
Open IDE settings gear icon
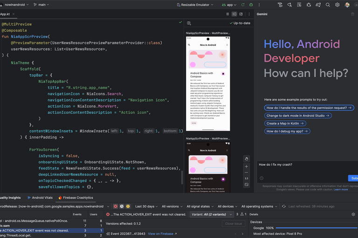[337, 5]
